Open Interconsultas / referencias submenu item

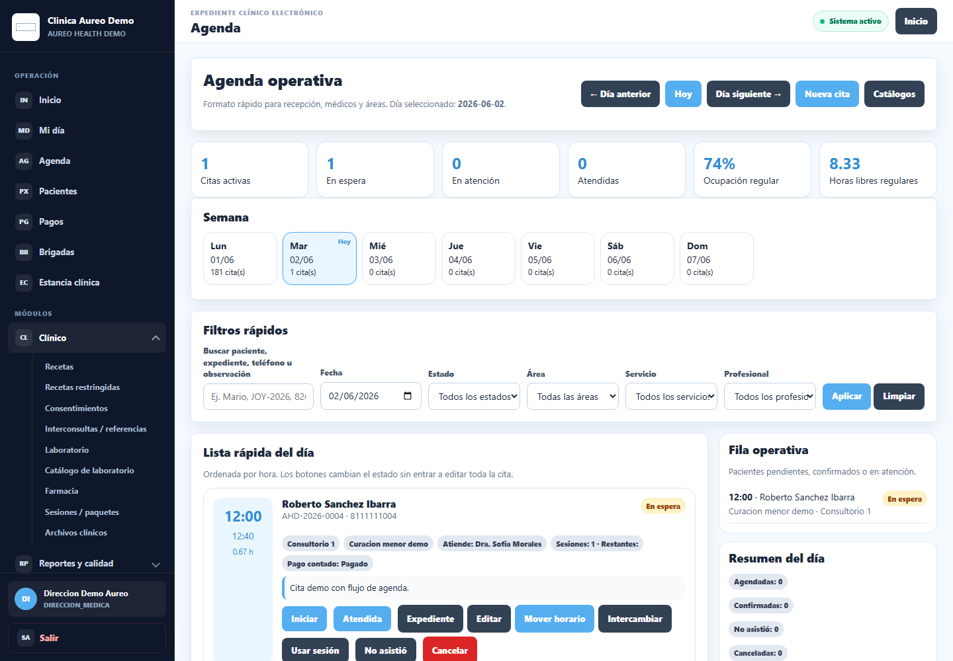(96, 429)
